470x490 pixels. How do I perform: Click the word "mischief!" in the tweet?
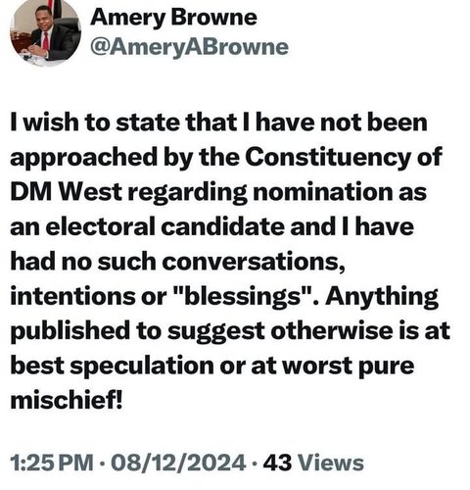click(x=67, y=400)
